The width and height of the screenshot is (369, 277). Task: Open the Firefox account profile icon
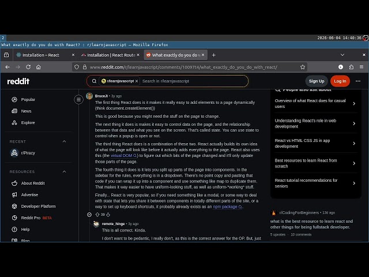click(x=341, y=67)
